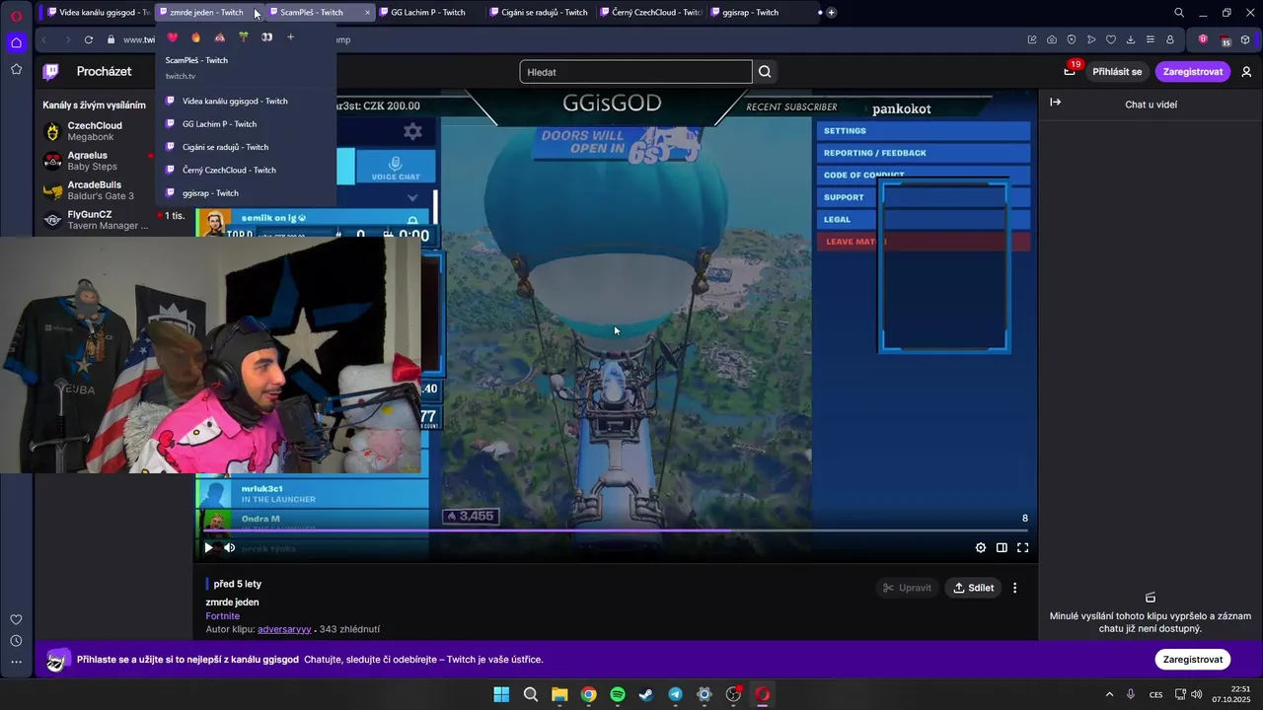
Task: Switch tab to zmrde jeden - Twitch
Action: pos(206,13)
